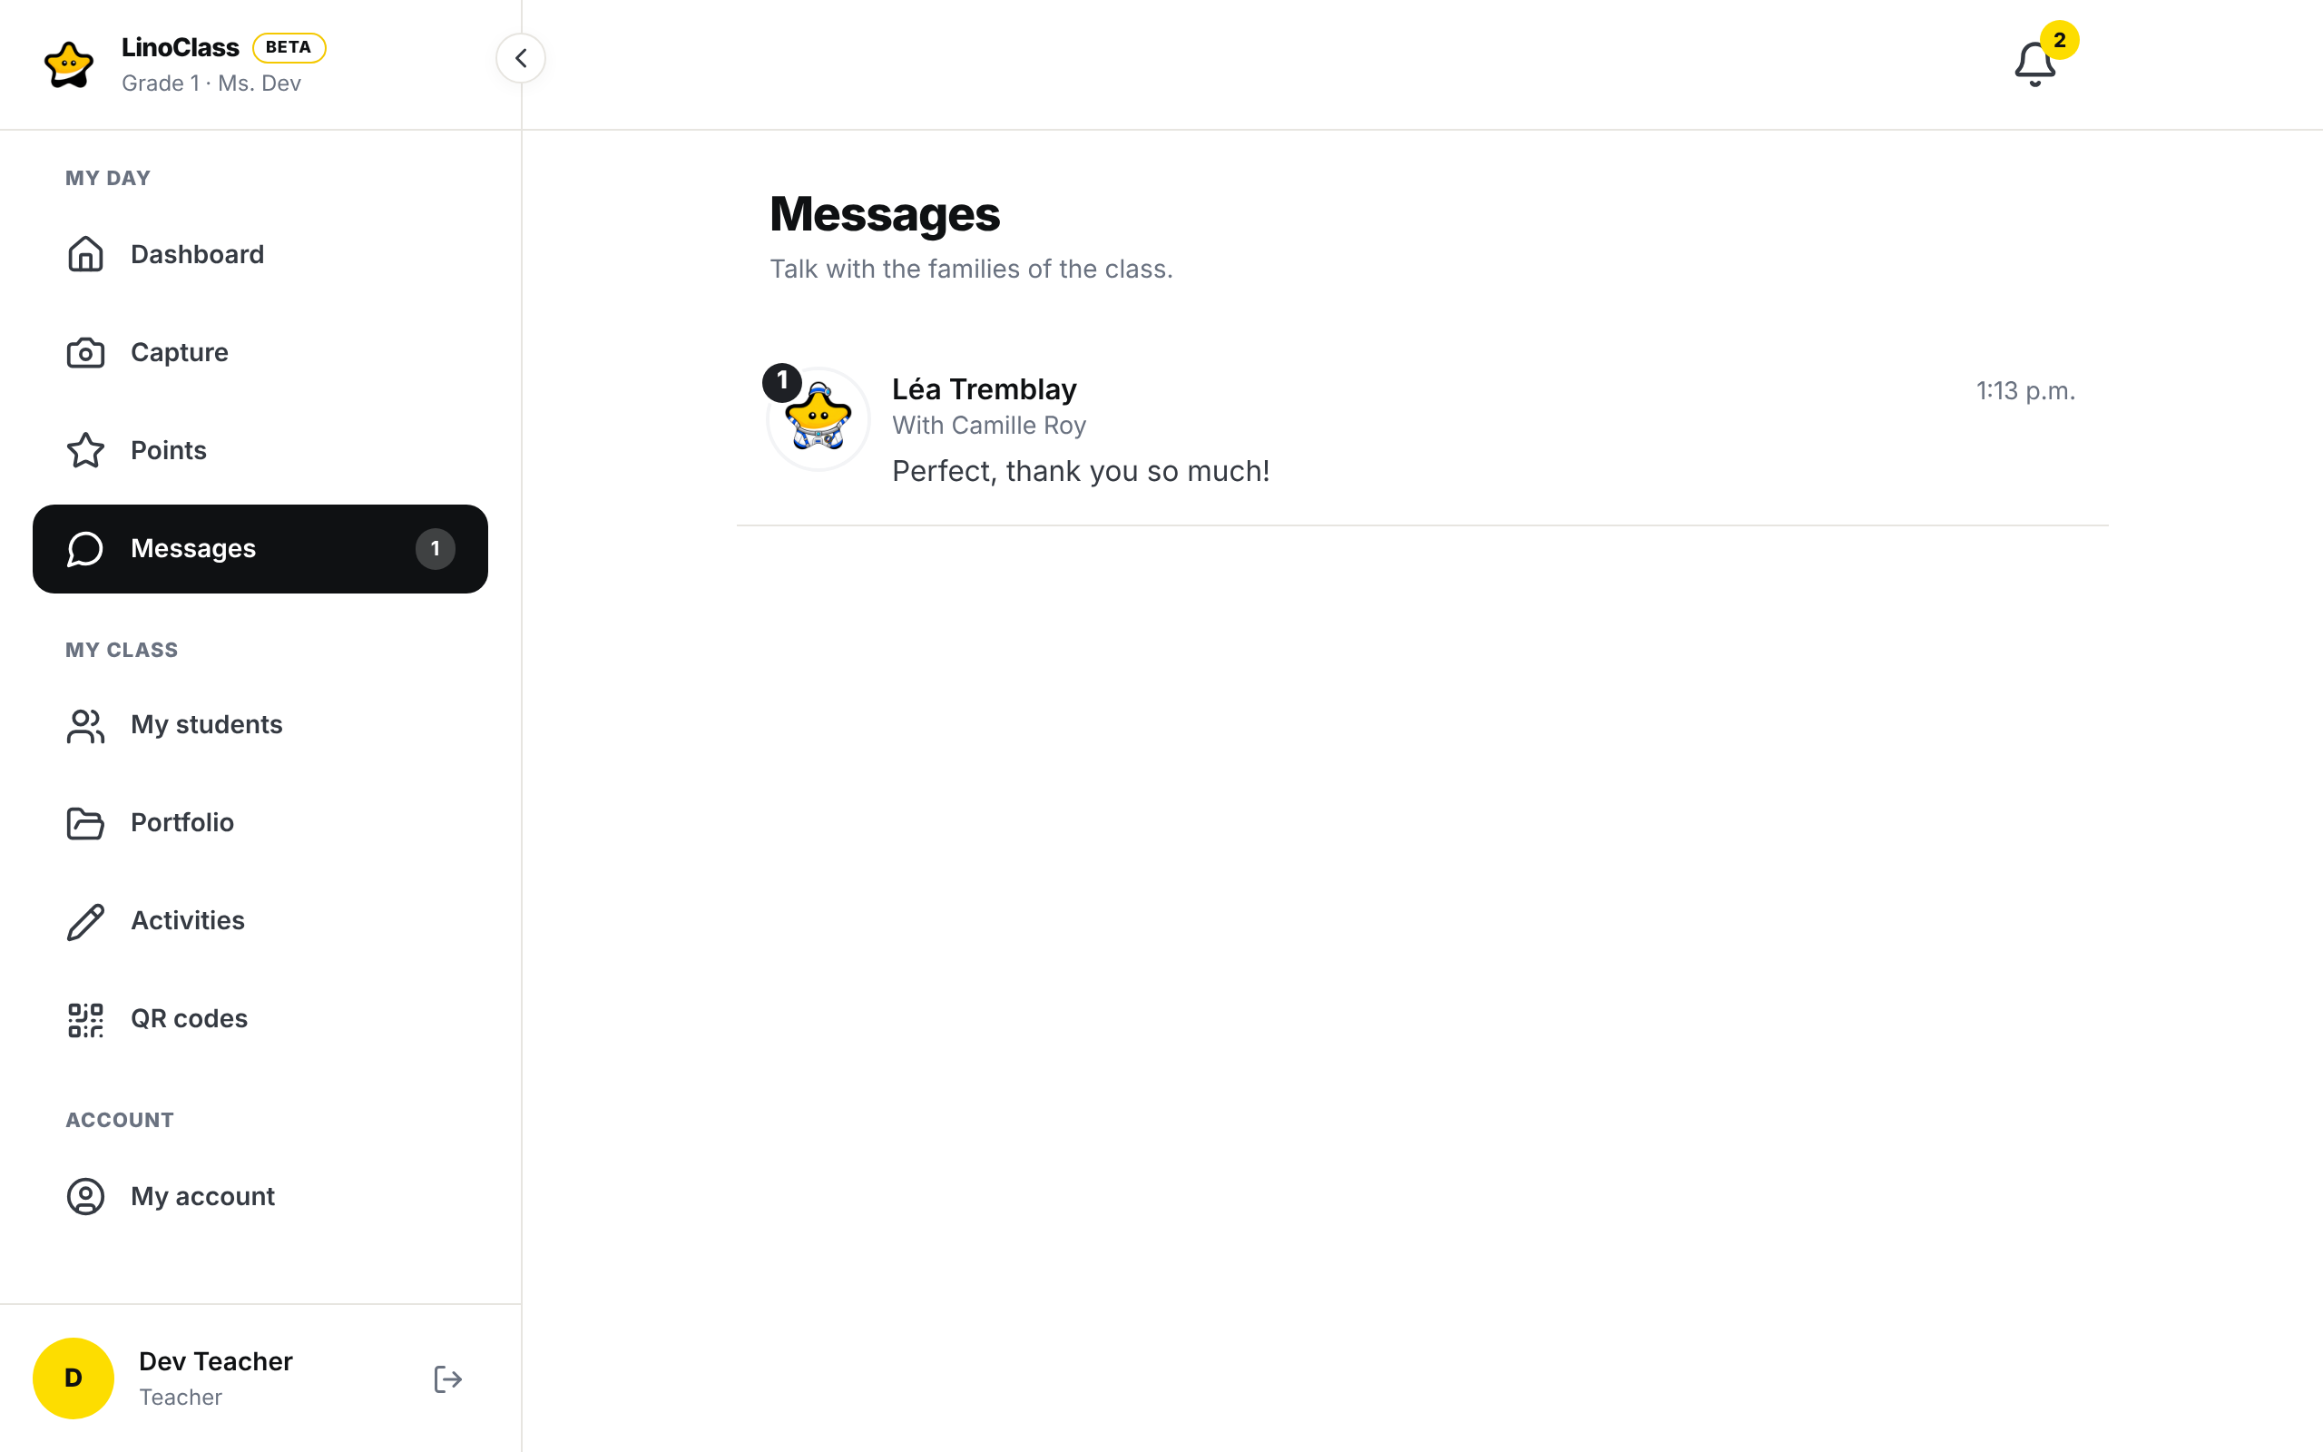Open the Léa Tremblay conversation
The image size is (2323, 1452).
click(x=1423, y=428)
